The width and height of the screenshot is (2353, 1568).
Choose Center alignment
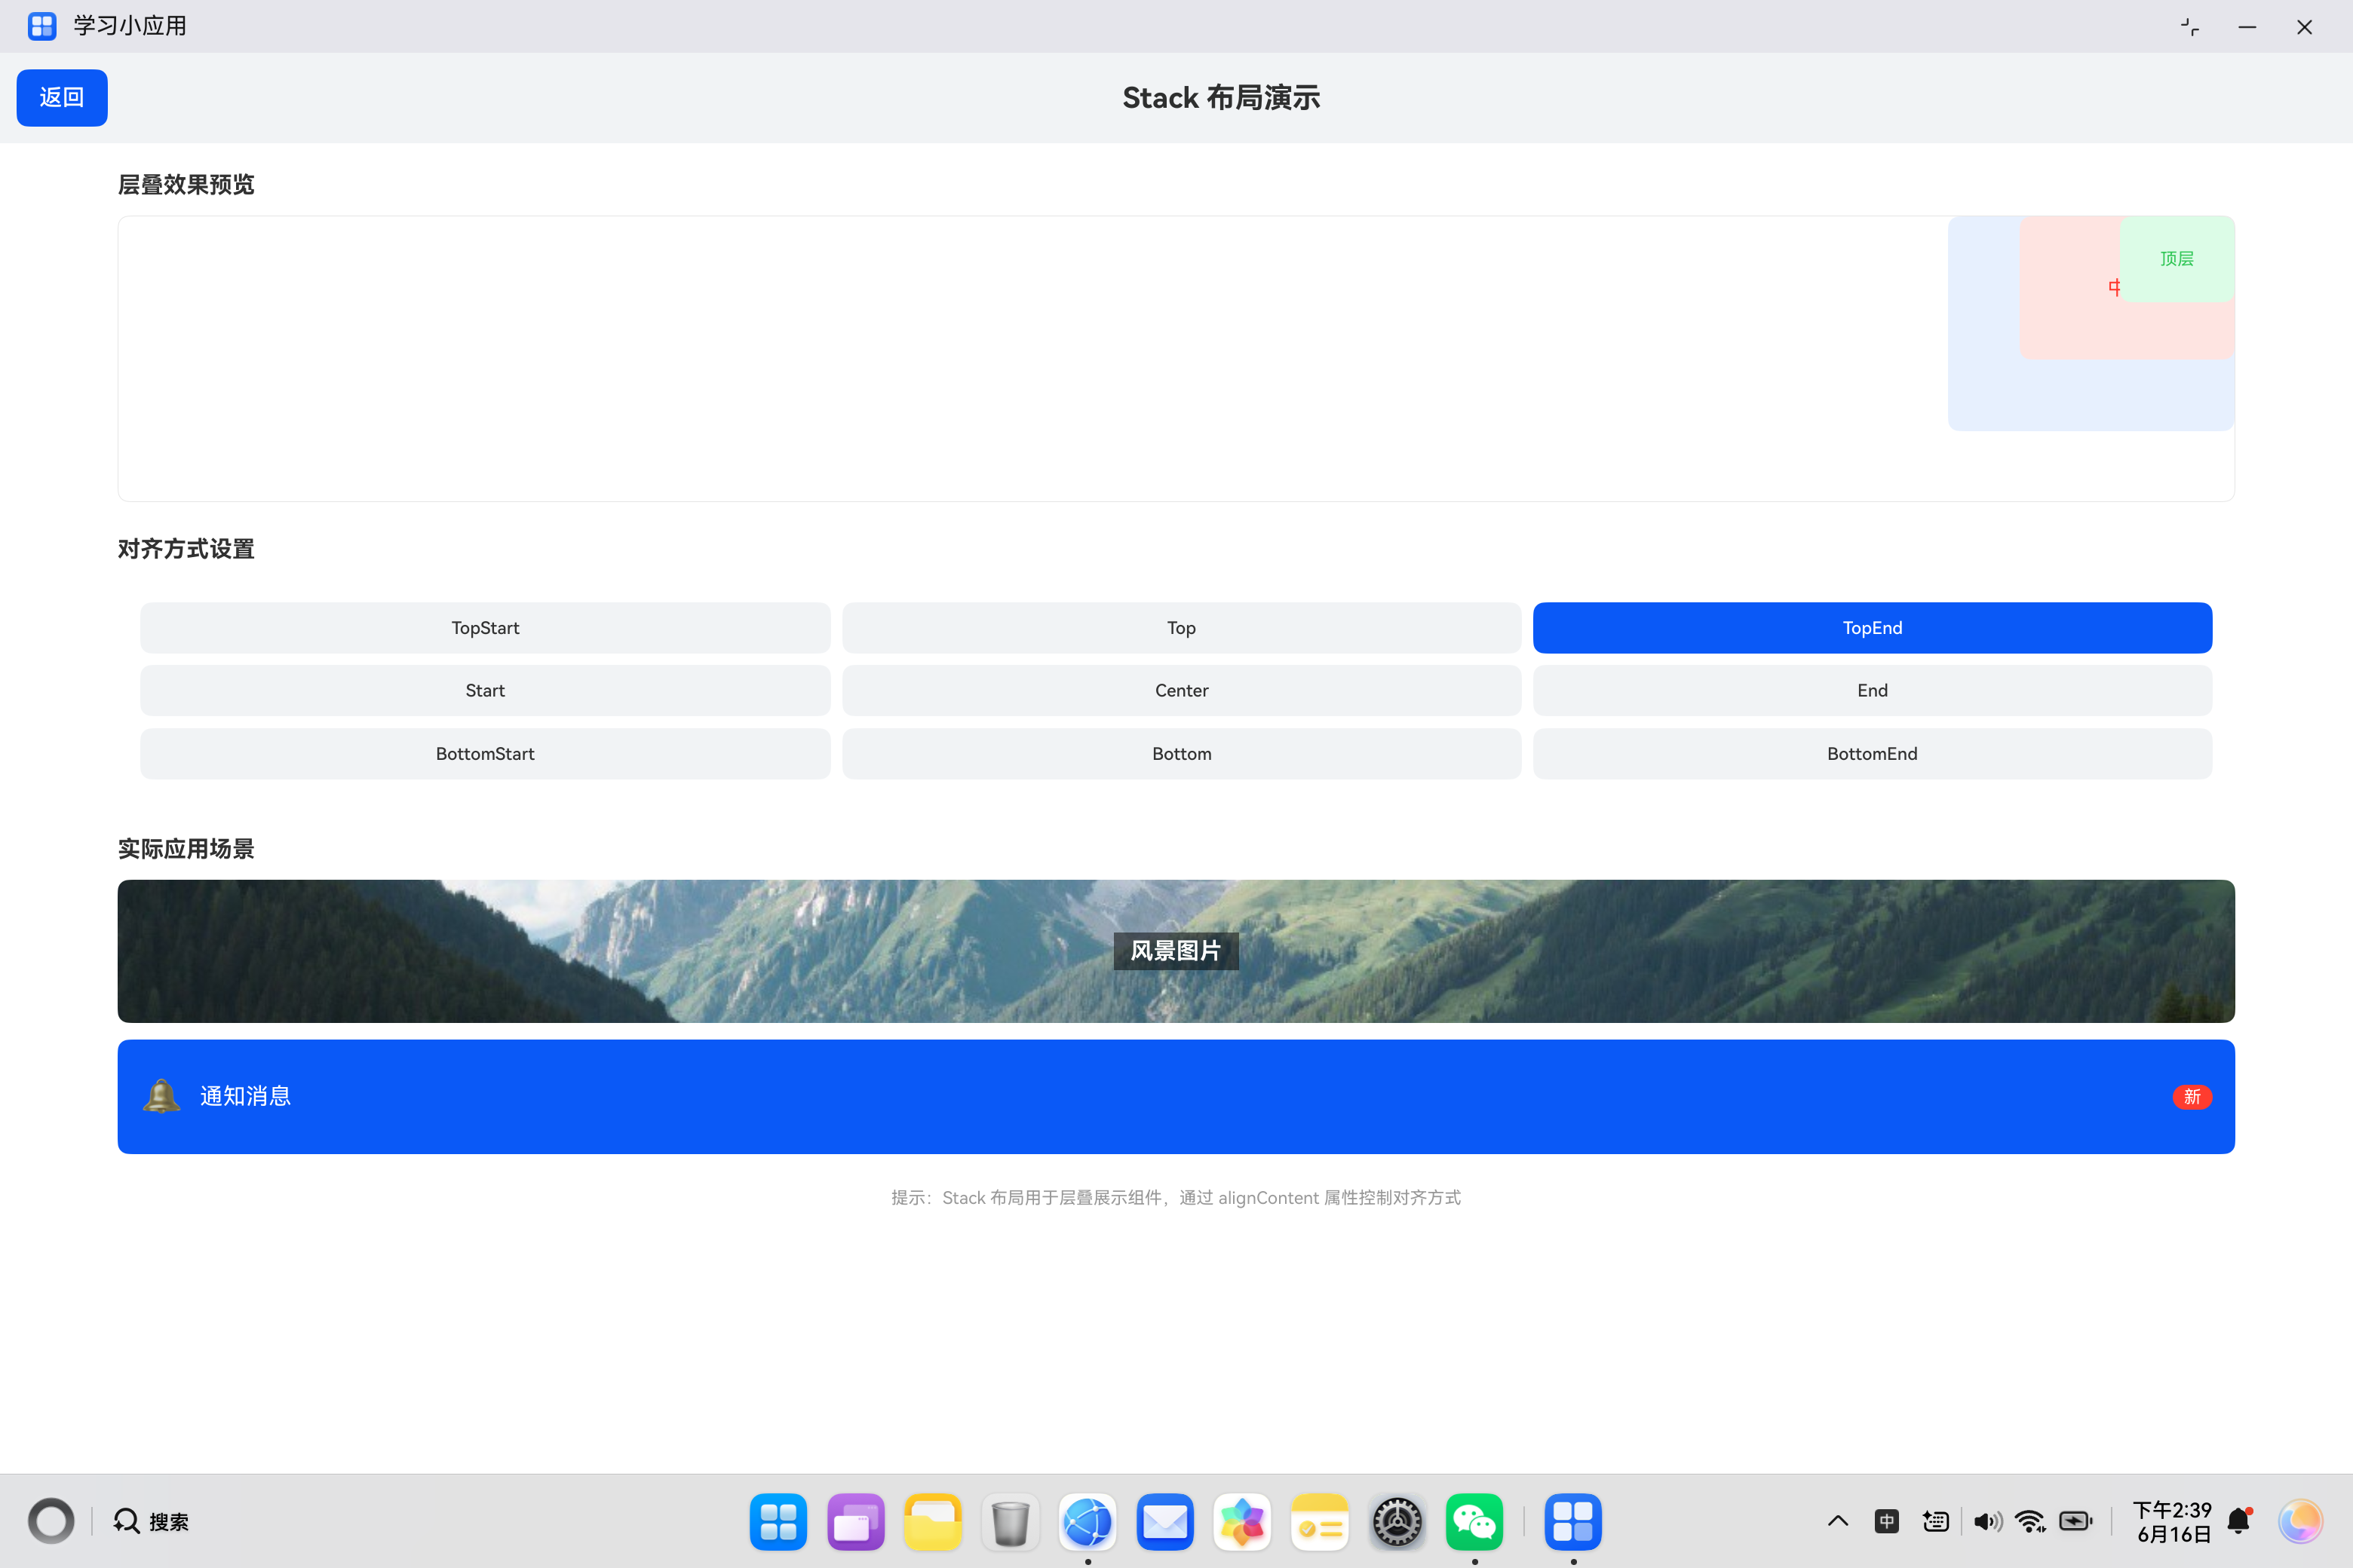point(1182,691)
